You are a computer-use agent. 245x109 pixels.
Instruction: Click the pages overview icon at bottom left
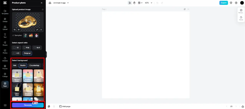tap(49, 106)
